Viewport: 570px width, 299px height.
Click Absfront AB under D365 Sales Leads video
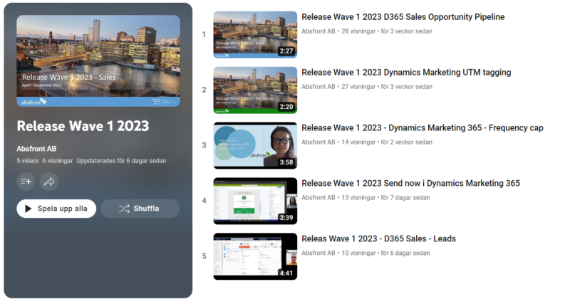(318, 253)
